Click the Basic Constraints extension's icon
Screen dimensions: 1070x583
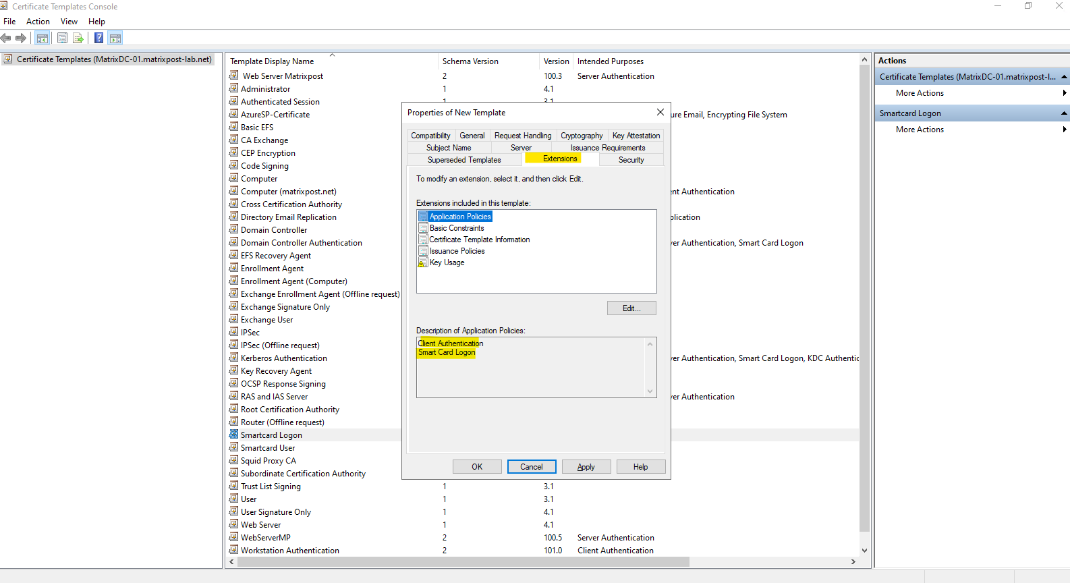point(423,228)
